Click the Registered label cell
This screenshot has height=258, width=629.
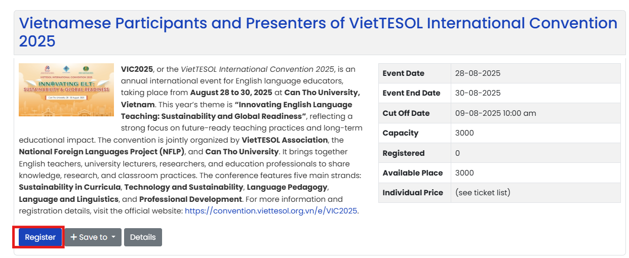pyautogui.click(x=414, y=153)
